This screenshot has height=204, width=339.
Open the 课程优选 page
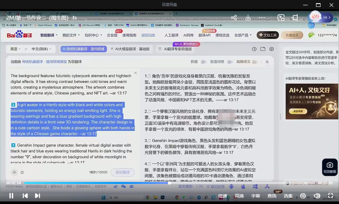click(x=222, y=35)
